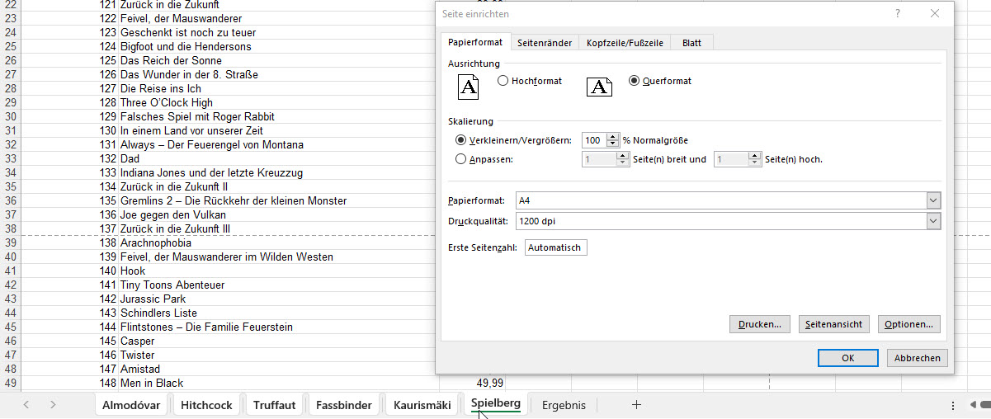The image size is (991, 419).
Task: Click the help question mark icon
Action: point(898,14)
